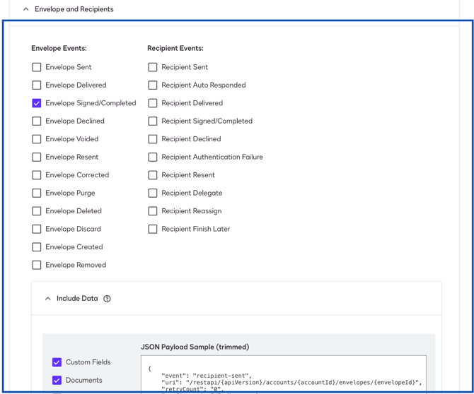Check the Envelope Delivered option
The height and width of the screenshot is (394, 474).
[37, 85]
